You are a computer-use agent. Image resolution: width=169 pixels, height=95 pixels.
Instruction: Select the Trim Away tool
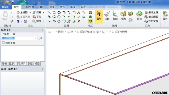tap(79, 12)
